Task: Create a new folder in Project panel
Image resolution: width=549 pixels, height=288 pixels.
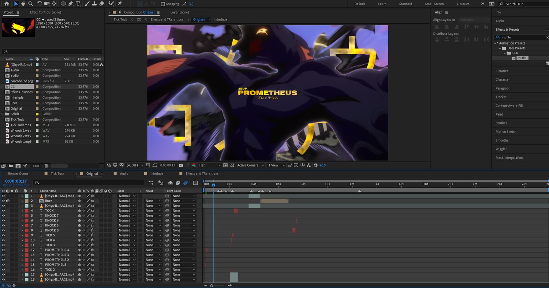Action: point(11,166)
